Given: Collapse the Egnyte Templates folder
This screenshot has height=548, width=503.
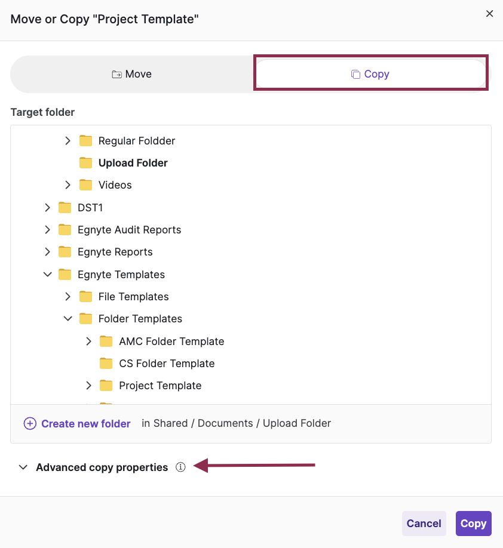Looking at the screenshot, I should click(x=47, y=274).
